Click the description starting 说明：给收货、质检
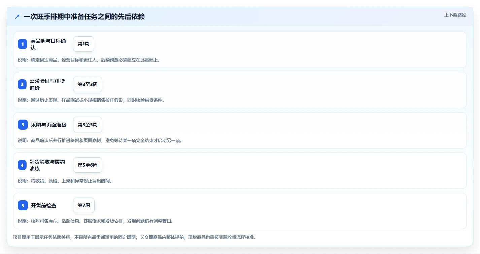 [x=65, y=181]
